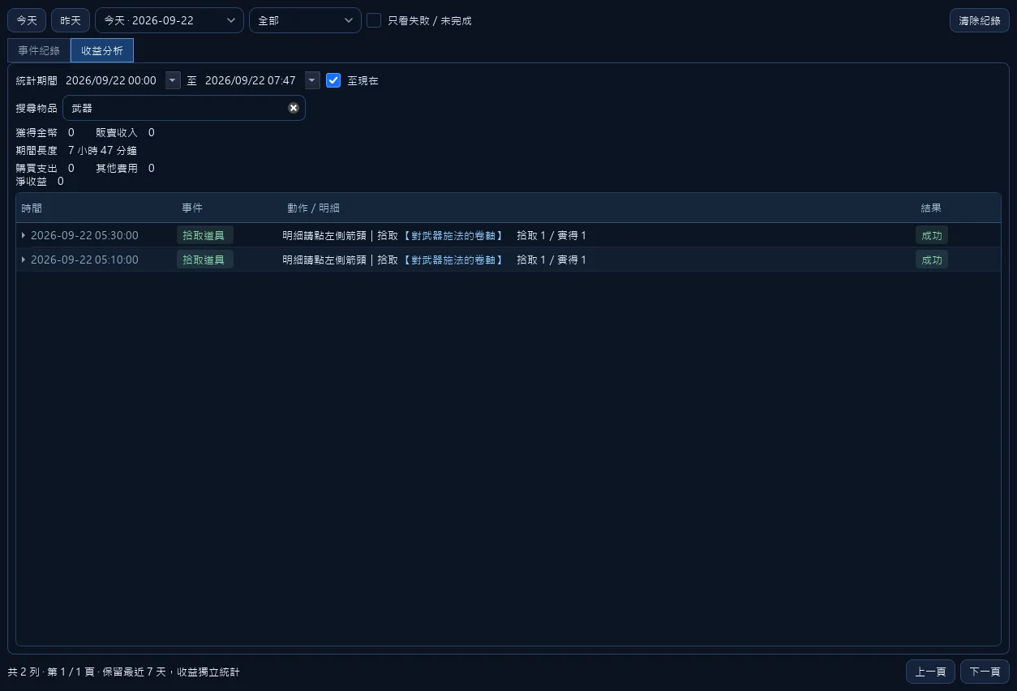
Task: Open the 全部 filter dropdown
Action: (x=305, y=20)
